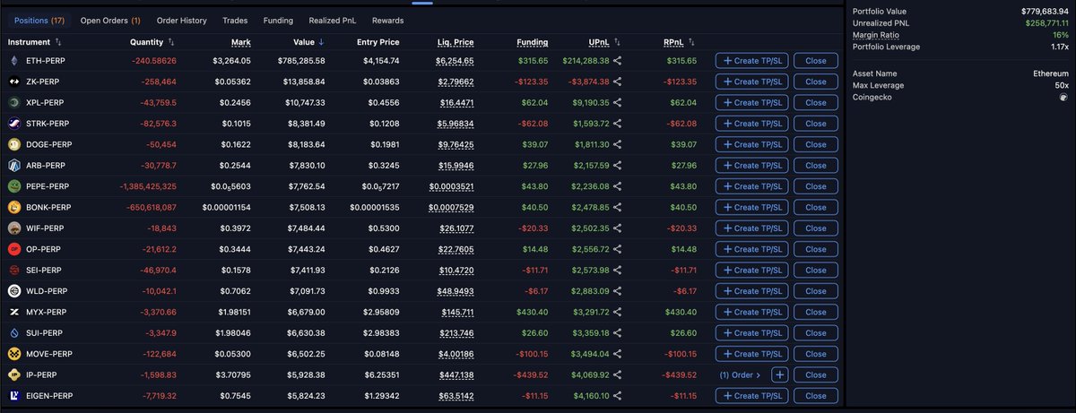This screenshot has width=1076, height=413.
Task: Share the DOGE-PERP position PnL
Action: pyautogui.click(x=618, y=144)
